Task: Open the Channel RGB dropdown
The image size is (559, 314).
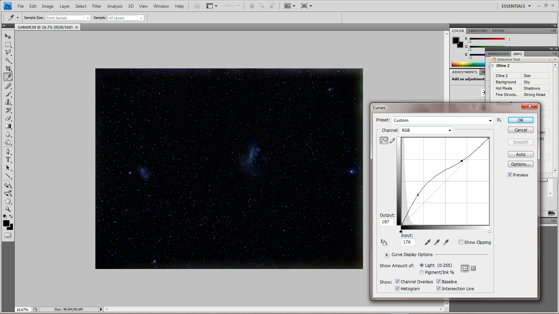Action: (x=426, y=130)
